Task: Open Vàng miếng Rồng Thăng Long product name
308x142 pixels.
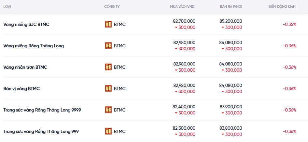Action: (34, 46)
